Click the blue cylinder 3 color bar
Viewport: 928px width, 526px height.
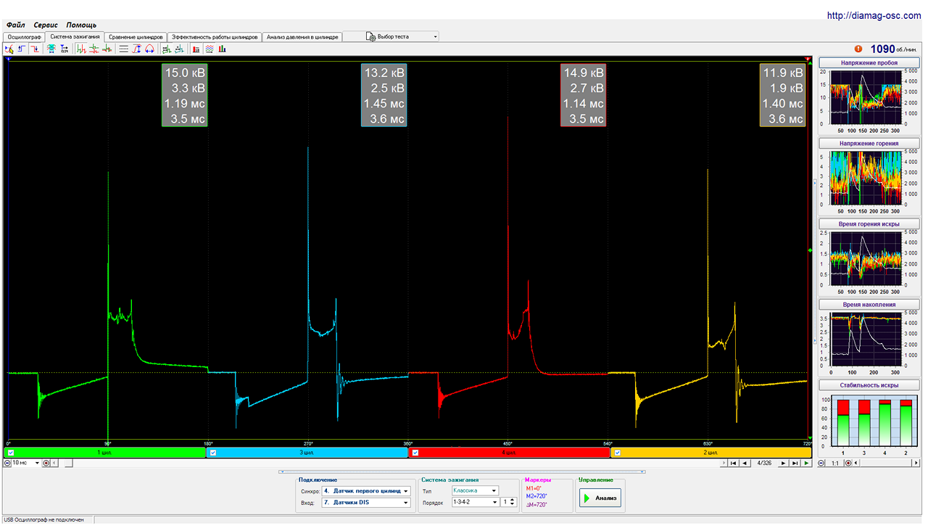coord(307,452)
